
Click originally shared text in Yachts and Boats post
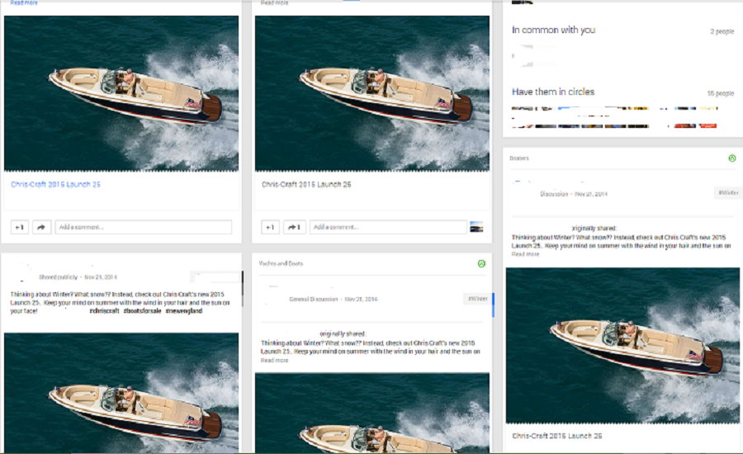click(343, 334)
